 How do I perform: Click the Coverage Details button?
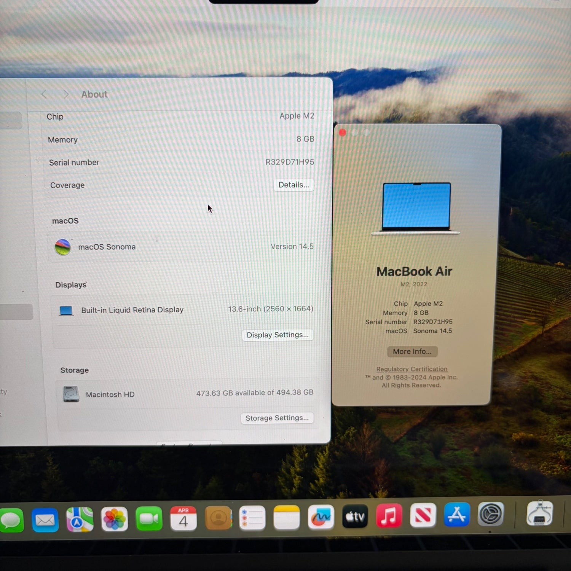tap(293, 185)
